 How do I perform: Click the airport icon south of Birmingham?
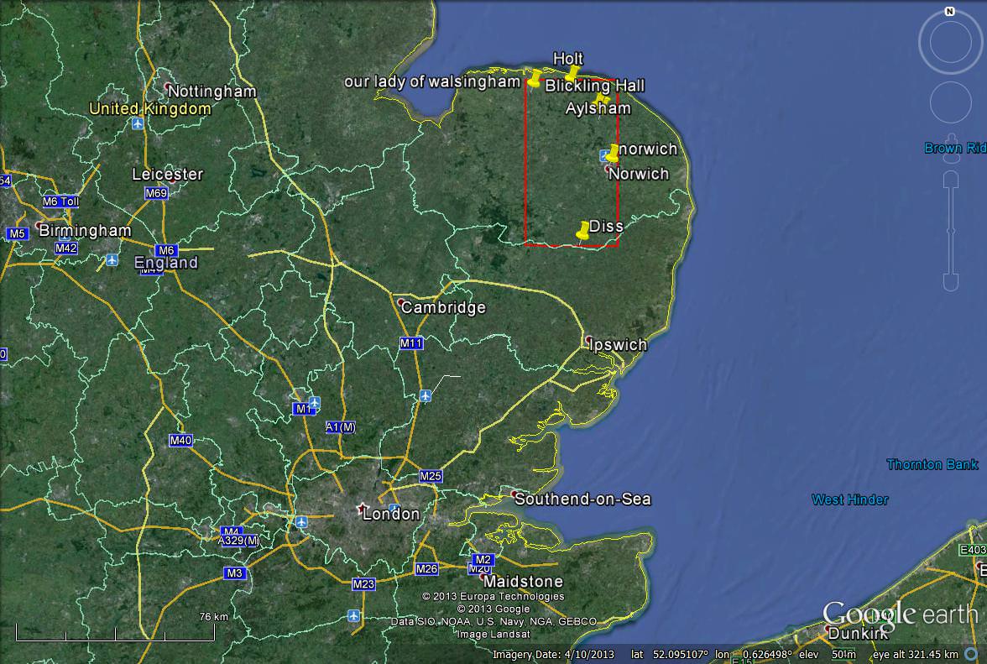click(112, 259)
